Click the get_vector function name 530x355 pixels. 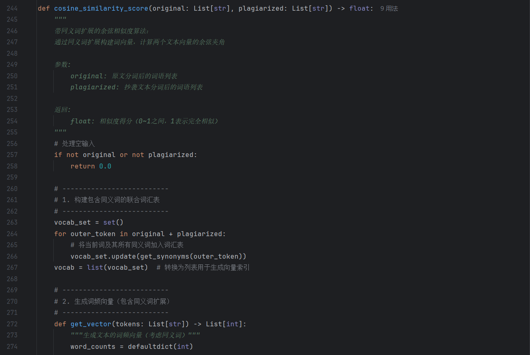point(91,324)
